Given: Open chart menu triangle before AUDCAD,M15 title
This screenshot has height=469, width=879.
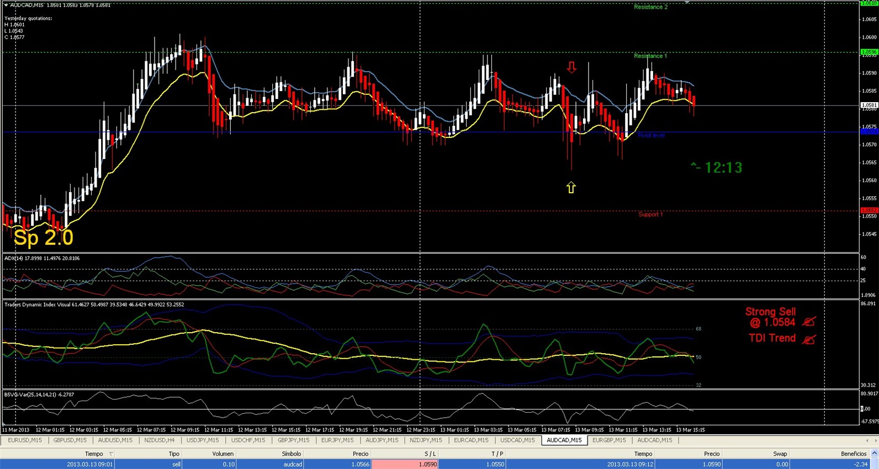Looking at the screenshot, I should pyautogui.click(x=6, y=5).
